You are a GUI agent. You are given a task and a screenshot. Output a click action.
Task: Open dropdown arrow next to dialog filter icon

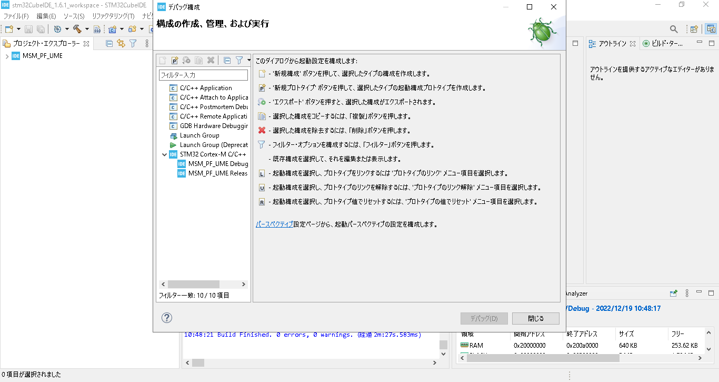click(x=248, y=60)
